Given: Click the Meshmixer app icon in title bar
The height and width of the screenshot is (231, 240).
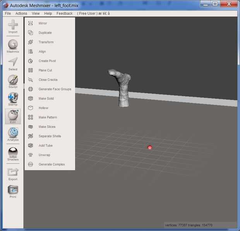Looking at the screenshot, I should pyautogui.click(x=6, y=5).
